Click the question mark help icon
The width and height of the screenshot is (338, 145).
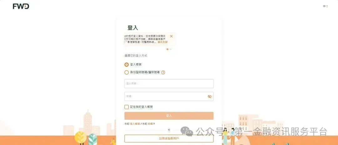[163, 72]
